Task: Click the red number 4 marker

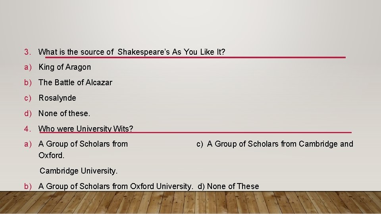Action: tap(27, 129)
